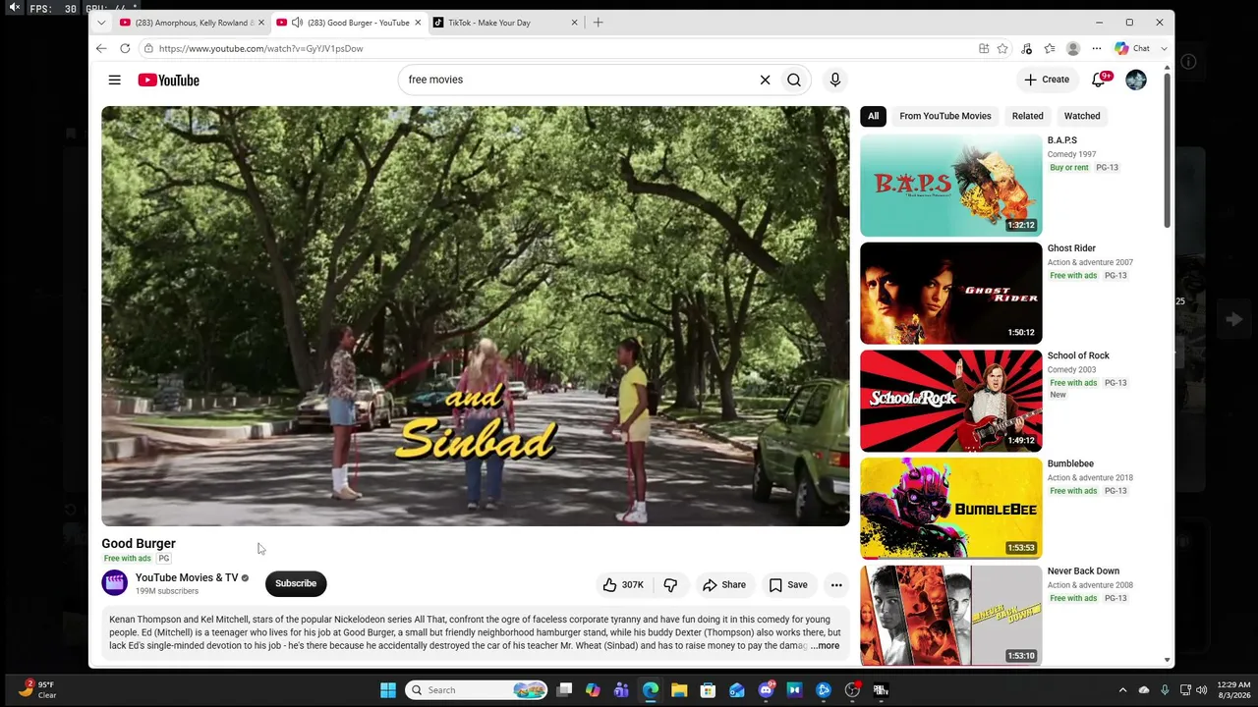Open the YouTube guide hamburger menu
1258x707 pixels.
pyautogui.click(x=115, y=81)
